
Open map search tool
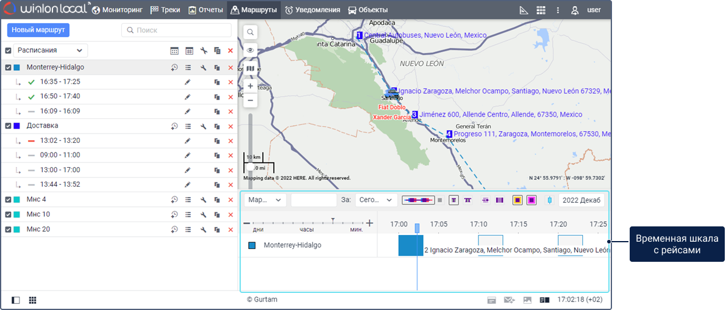point(251,32)
